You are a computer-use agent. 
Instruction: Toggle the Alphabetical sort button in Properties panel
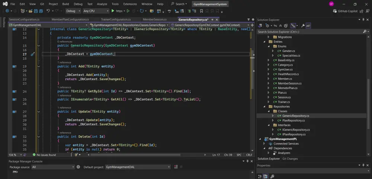[266, 176]
